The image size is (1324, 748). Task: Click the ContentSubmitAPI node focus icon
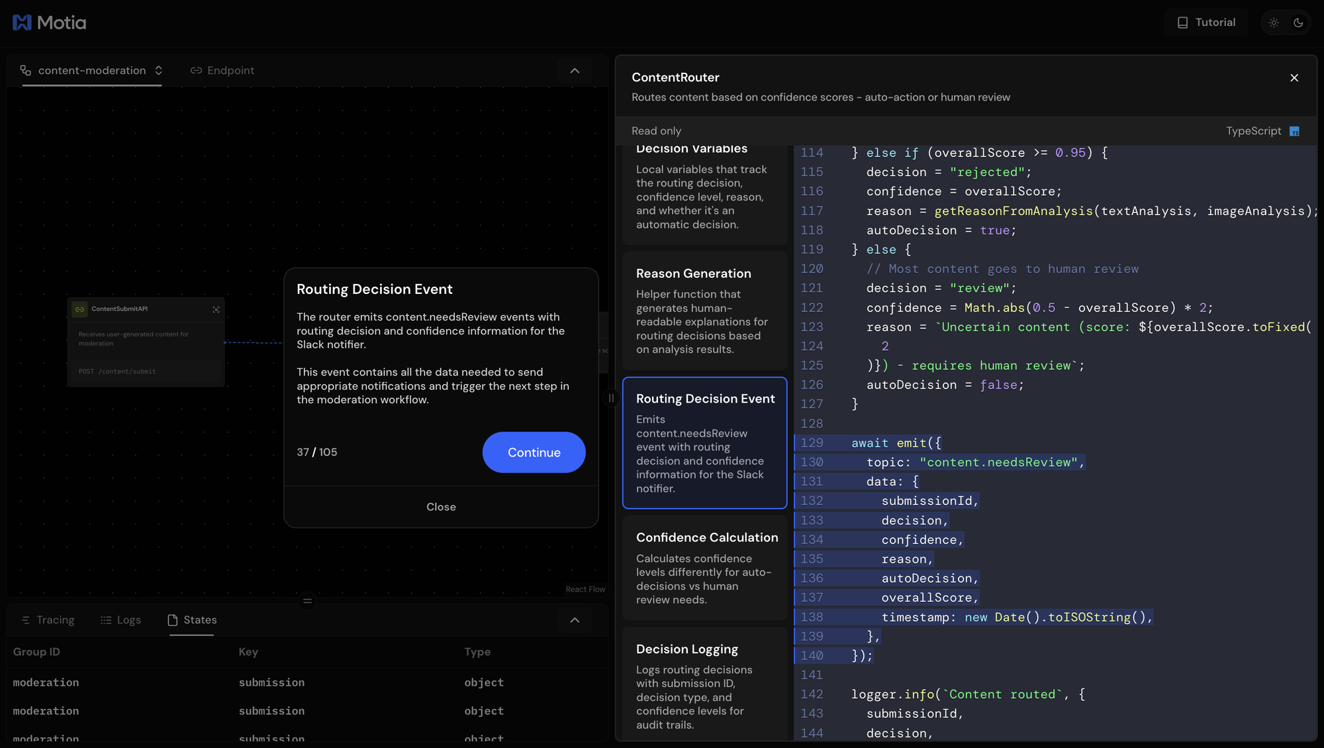[216, 309]
